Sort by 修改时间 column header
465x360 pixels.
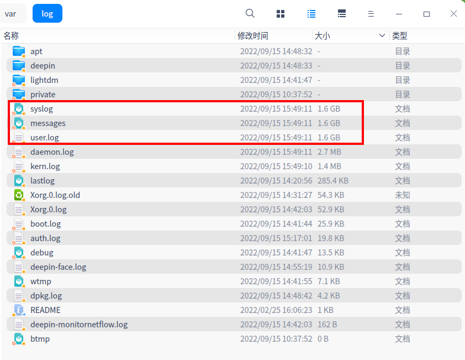point(253,35)
